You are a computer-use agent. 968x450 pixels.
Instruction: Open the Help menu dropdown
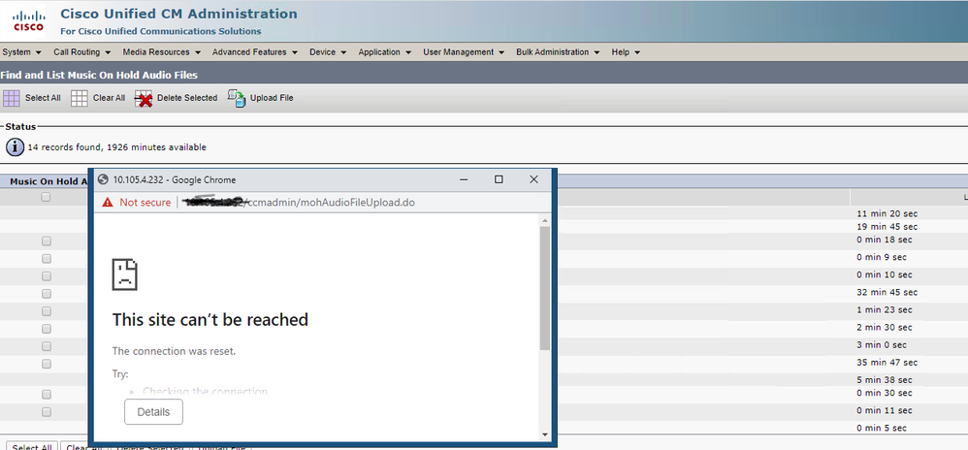tap(626, 52)
